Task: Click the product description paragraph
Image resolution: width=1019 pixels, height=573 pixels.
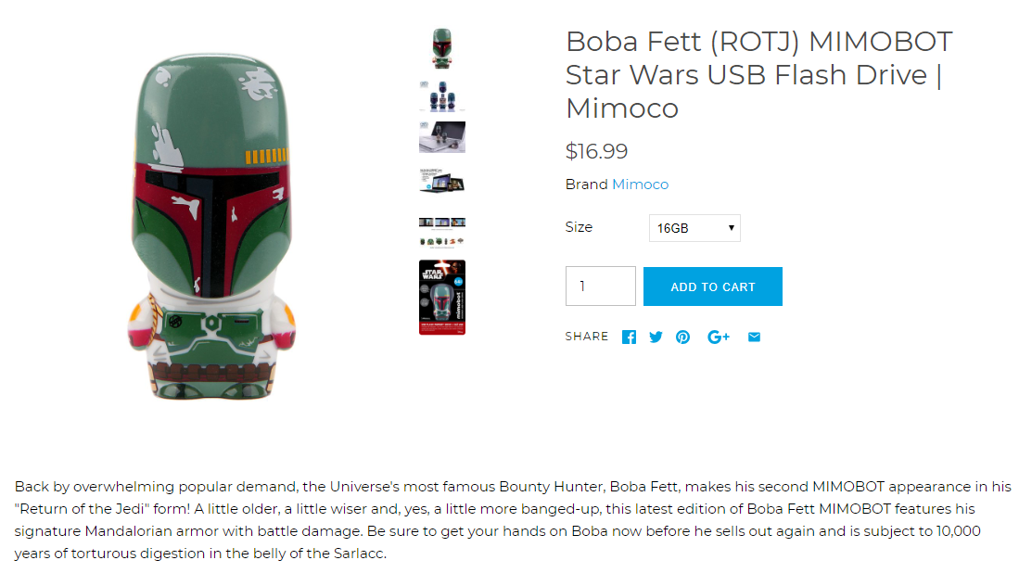Action: click(x=509, y=520)
